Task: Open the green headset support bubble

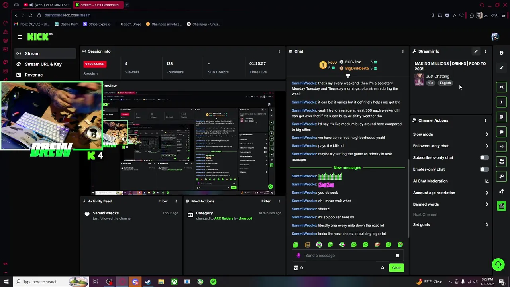Action: (498, 265)
